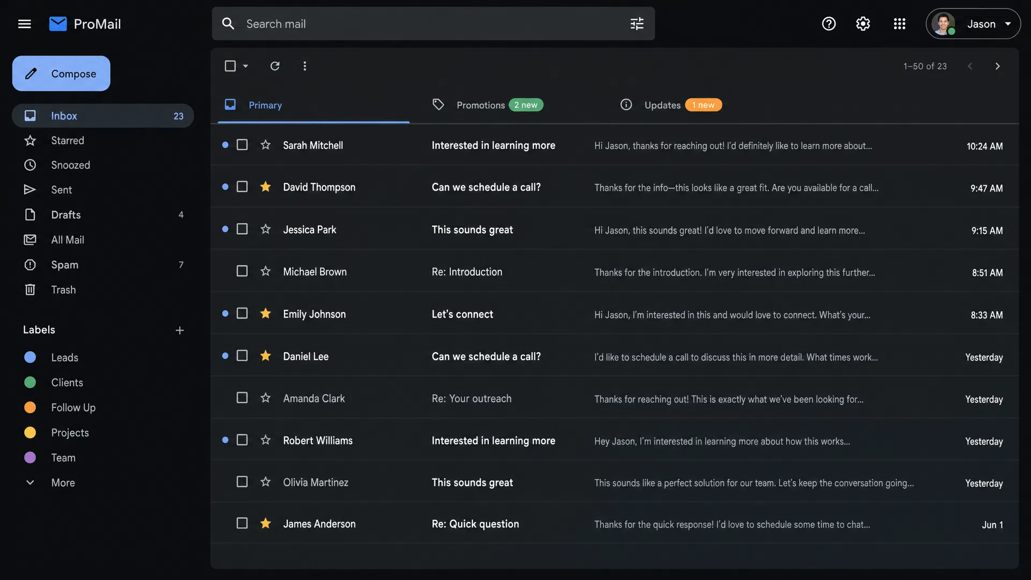Open the help question mark icon

coord(829,24)
